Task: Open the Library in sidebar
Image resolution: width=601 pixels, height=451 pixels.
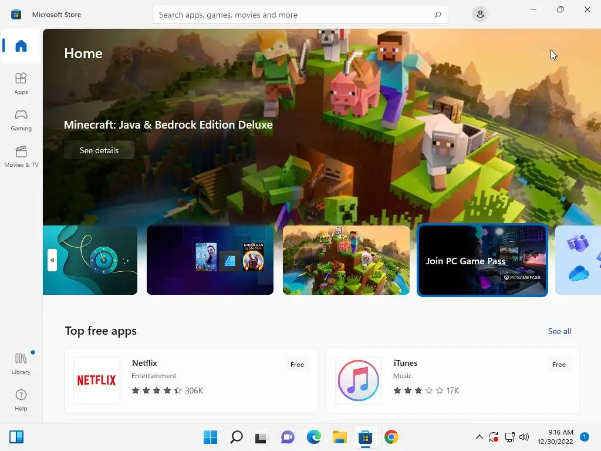Action: [x=21, y=364]
